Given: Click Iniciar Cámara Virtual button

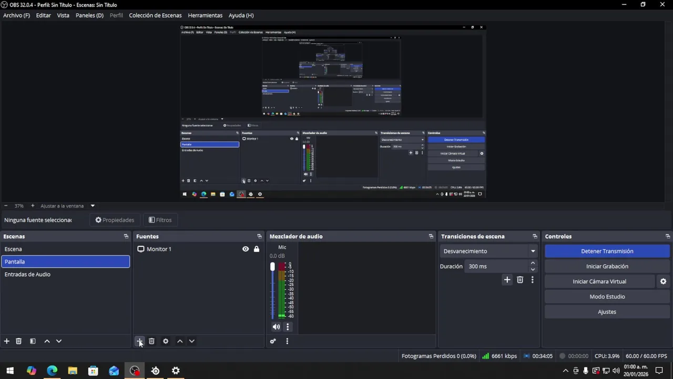Looking at the screenshot, I should pos(599,282).
